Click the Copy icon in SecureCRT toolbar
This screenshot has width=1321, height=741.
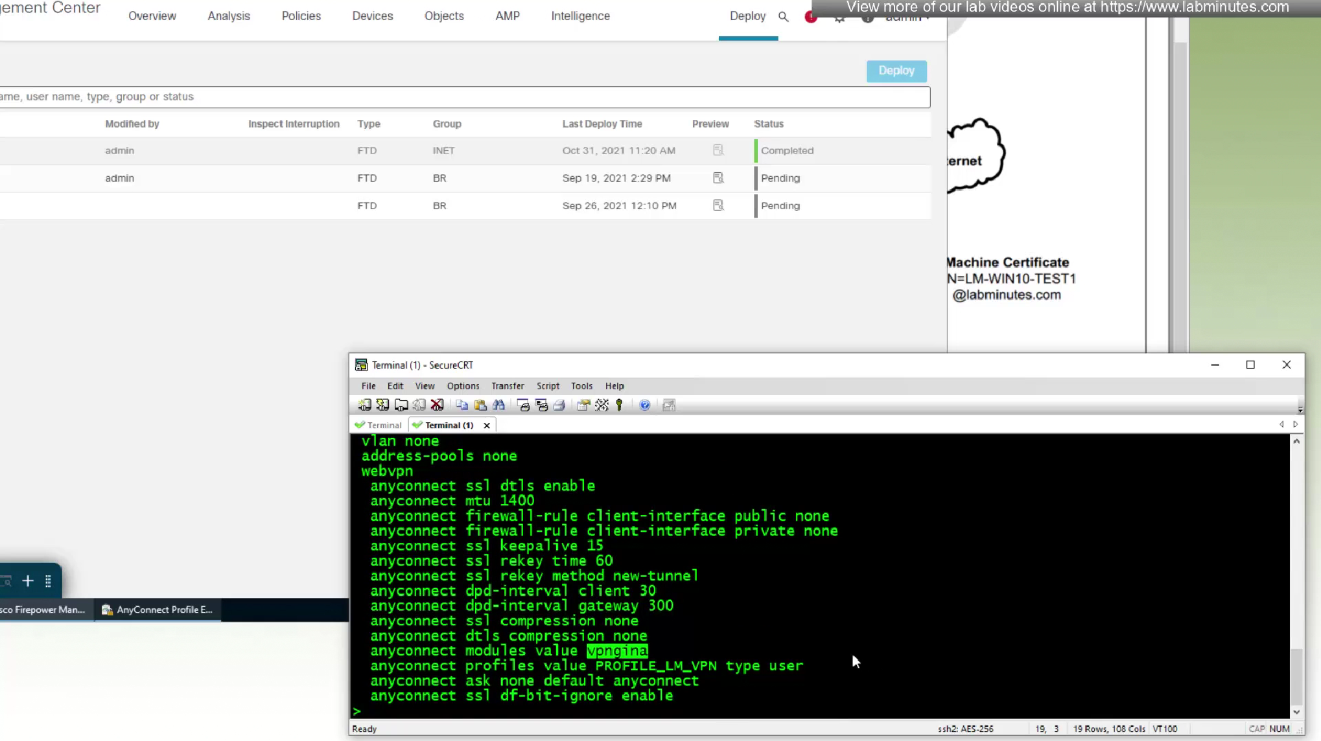click(462, 405)
